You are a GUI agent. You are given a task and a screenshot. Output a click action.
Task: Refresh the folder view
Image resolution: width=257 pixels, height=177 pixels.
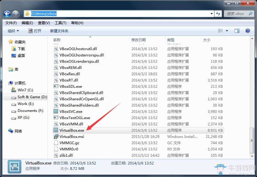click(218, 14)
